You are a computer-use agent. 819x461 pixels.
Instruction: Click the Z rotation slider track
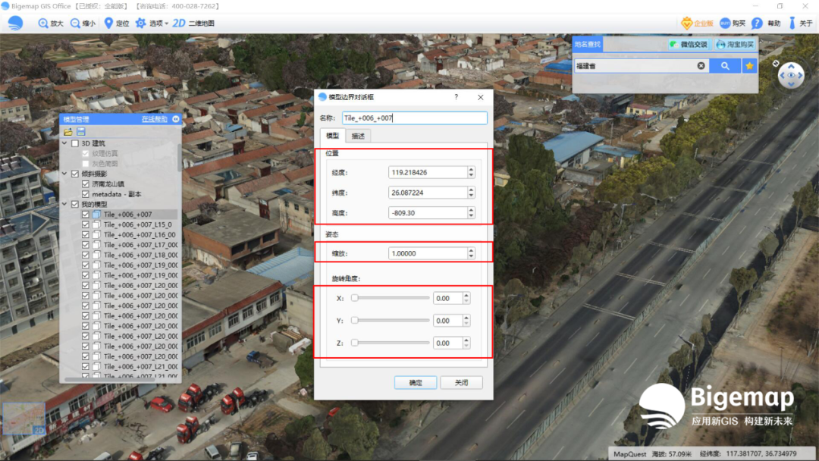pos(391,343)
